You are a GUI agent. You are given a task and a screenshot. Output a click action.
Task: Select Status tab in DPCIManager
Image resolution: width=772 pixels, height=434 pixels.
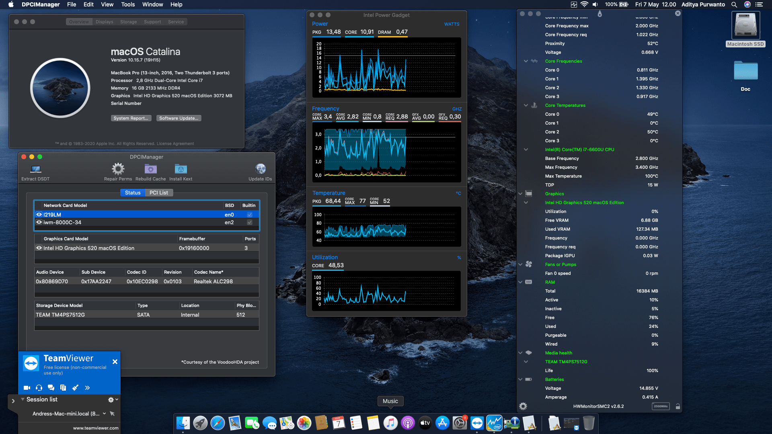pos(133,193)
